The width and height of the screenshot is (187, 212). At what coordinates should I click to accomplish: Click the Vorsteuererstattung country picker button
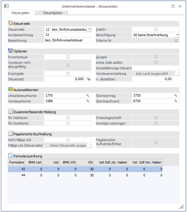coord(177,74)
